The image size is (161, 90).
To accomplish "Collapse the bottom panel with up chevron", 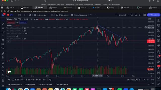I will coord(149,84).
